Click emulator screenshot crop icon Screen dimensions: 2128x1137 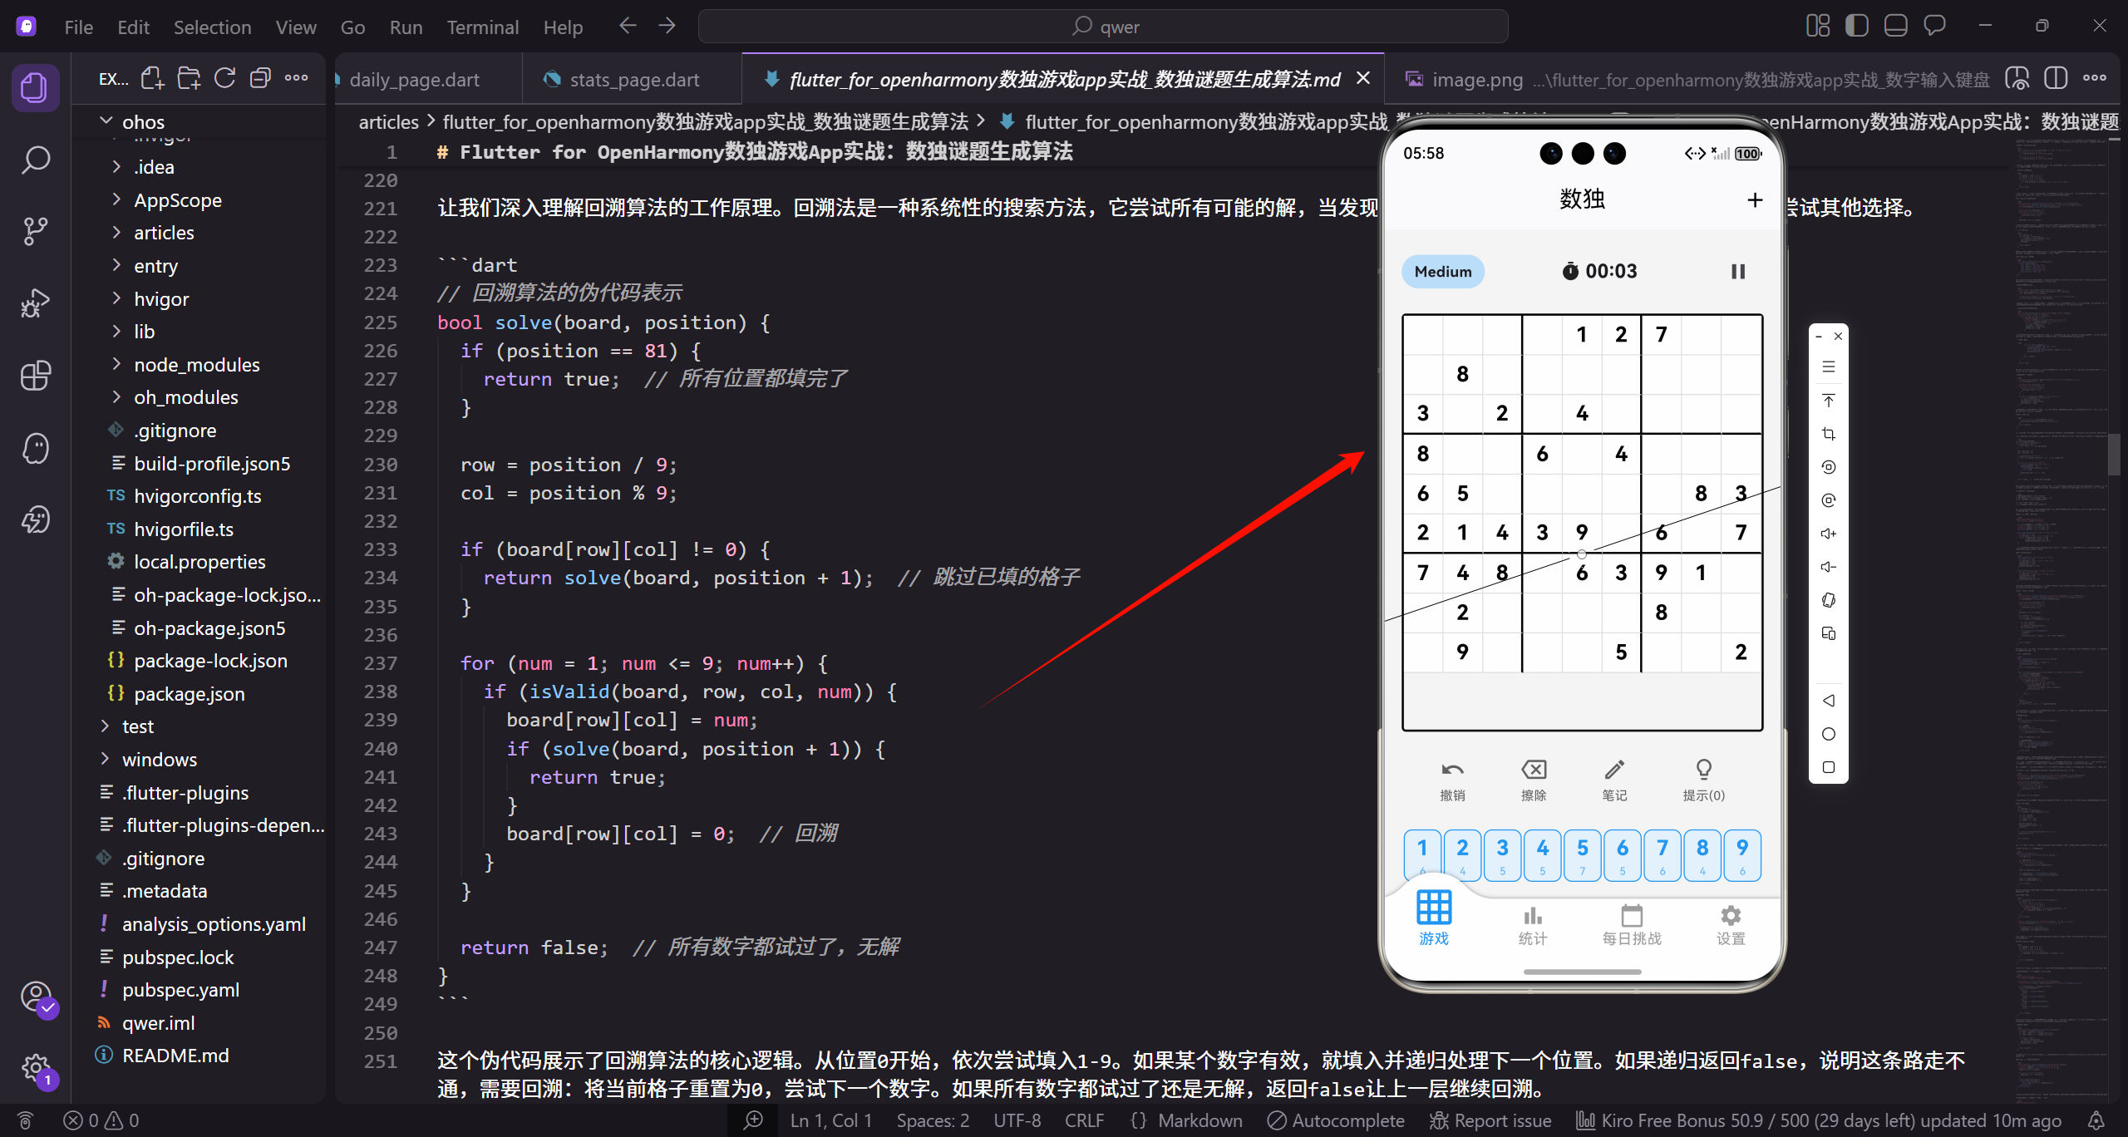pyautogui.click(x=1829, y=434)
